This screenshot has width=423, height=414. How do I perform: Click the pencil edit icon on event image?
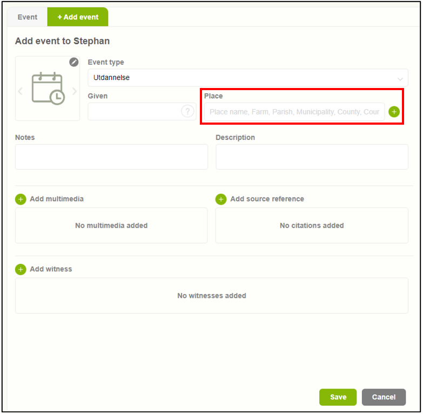click(74, 62)
